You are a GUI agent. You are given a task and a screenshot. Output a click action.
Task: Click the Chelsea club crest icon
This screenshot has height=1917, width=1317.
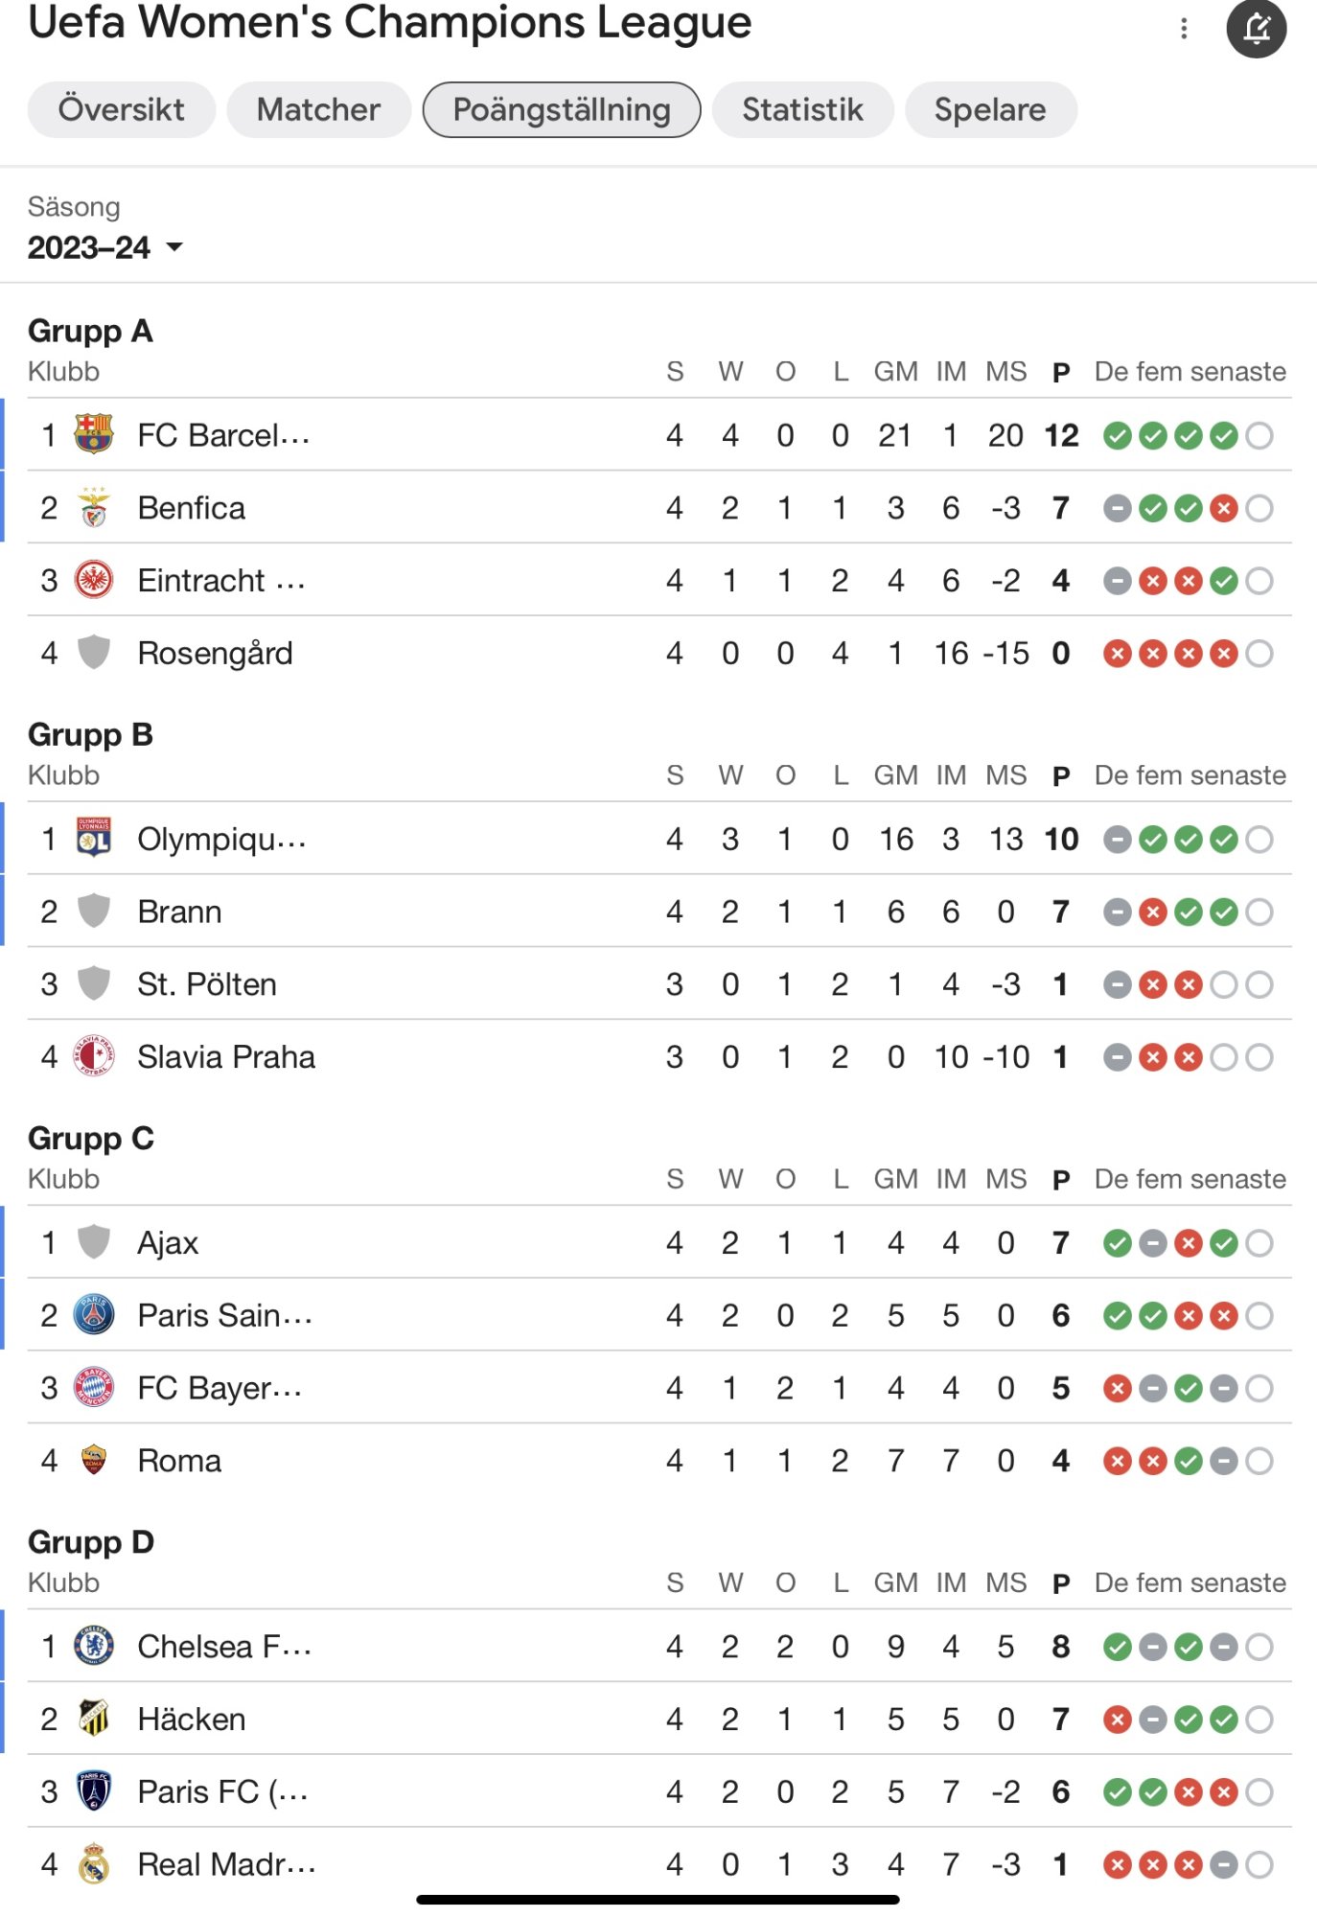tap(94, 1646)
